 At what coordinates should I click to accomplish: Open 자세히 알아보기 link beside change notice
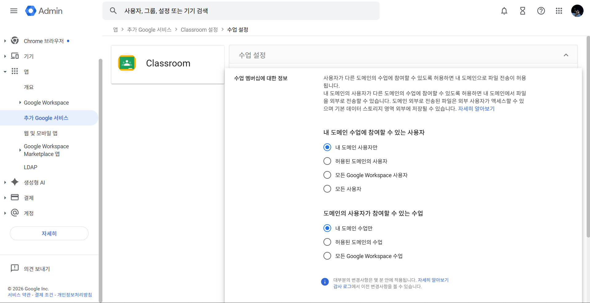(x=433, y=280)
